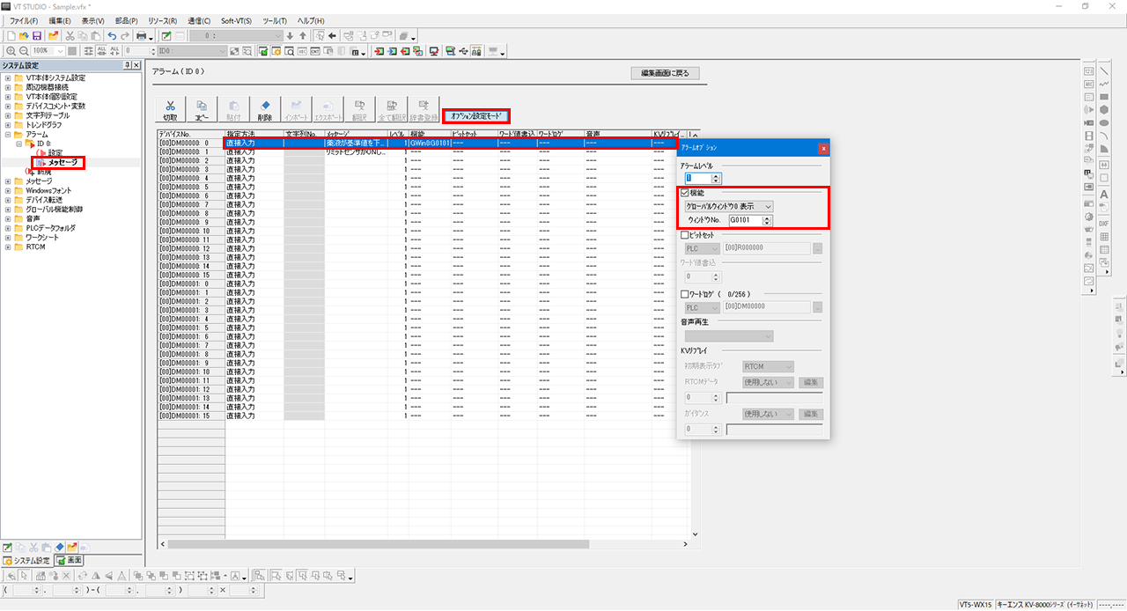
Task: Click the print icon in toolbar
Action: 140,36
